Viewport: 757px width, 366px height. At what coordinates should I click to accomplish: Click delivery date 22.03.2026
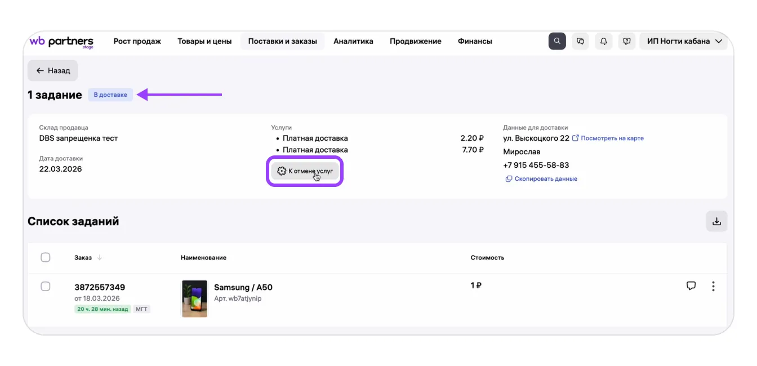pyautogui.click(x=60, y=169)
